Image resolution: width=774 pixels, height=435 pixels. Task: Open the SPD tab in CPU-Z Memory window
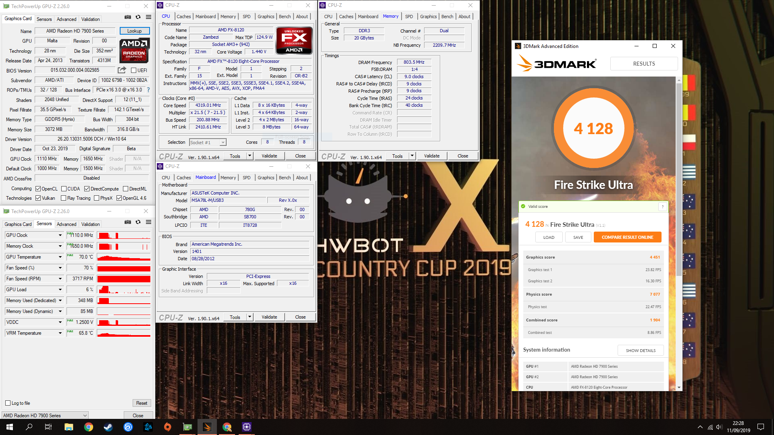click(x=409, y=17)
